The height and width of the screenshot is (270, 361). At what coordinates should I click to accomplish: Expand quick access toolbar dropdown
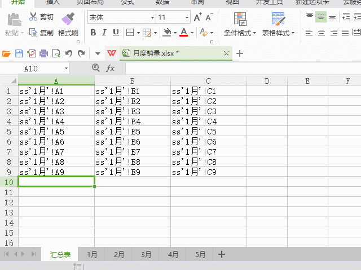(x=98, y=54)
